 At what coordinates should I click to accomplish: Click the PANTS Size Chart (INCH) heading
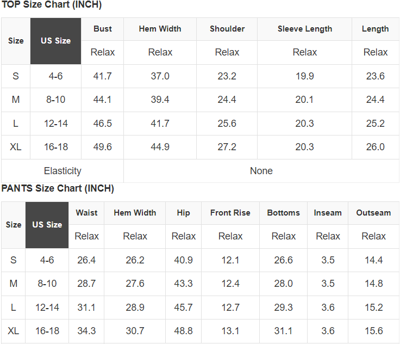[58, 189]
